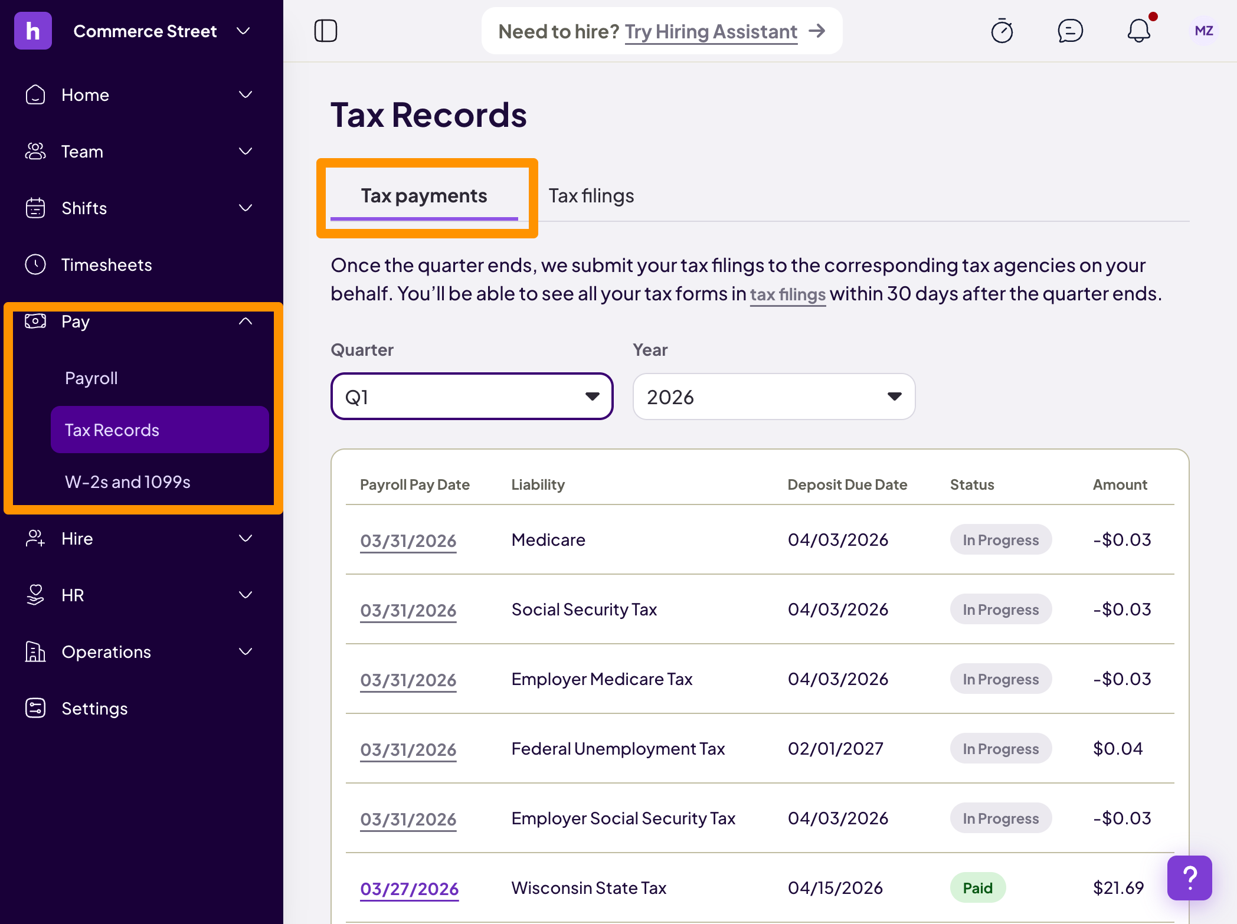Image resolution: width=1237 pixels, height=924 pixels.
Task: Expand the Shifts menu chevron
Action: [246, 208]
